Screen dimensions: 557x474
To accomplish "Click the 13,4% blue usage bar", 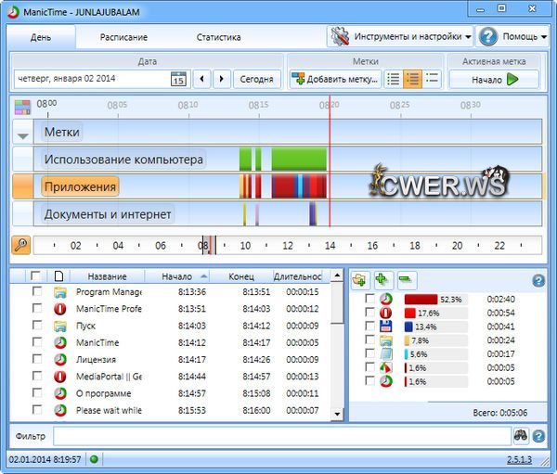I will (x=408, y=327).
